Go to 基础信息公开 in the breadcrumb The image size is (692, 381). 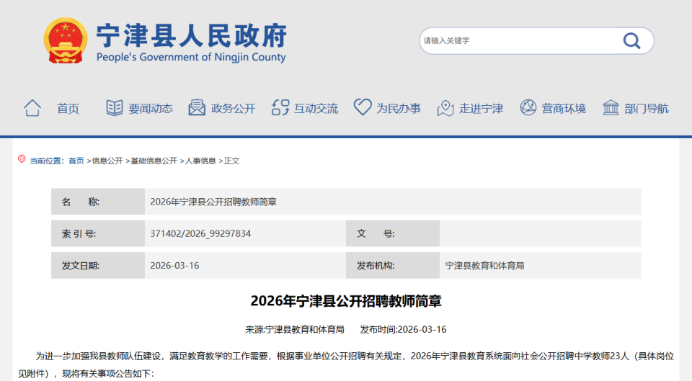[154, 161]
